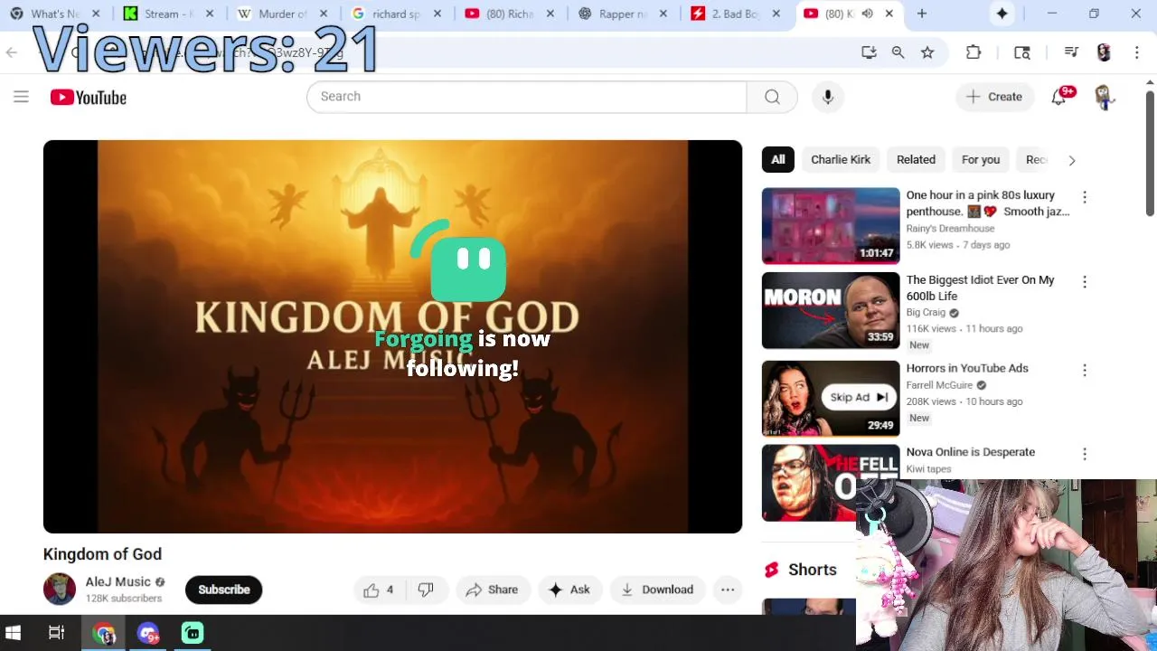Click Skip Ad on thumbnail
The height and width of the screenshot is (651, 1157).
[x=860, y=397]
